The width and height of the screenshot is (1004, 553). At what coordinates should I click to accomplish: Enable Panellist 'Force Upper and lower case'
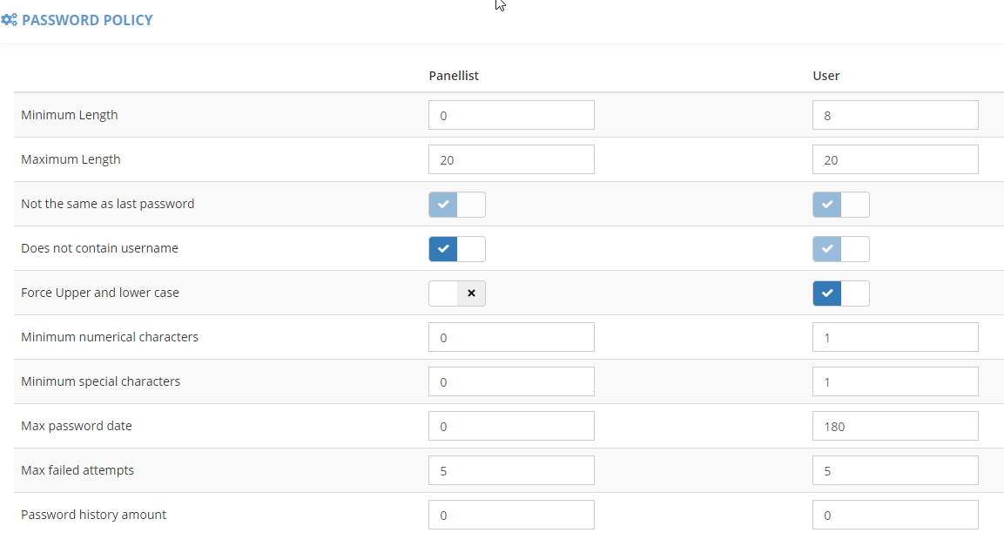(x=456, y=293)
